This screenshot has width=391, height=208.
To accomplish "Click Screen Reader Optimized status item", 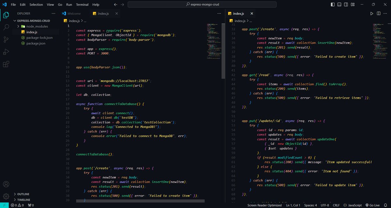I will (x=264, y=205).
